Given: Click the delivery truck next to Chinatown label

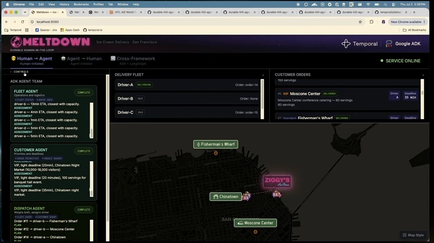Looking at the screenshot, I should (246, 196).
